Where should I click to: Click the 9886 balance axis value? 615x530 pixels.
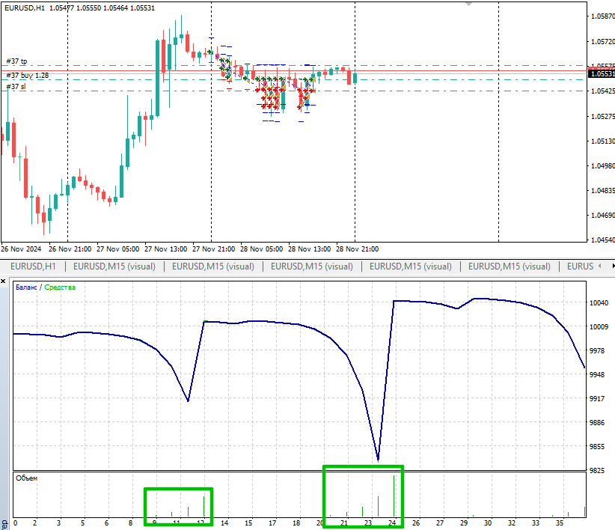coord(597,422)
